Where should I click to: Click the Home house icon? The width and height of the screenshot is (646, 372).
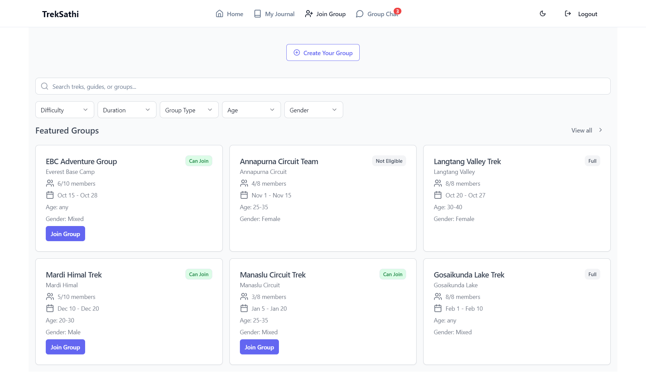coord(219,14)
